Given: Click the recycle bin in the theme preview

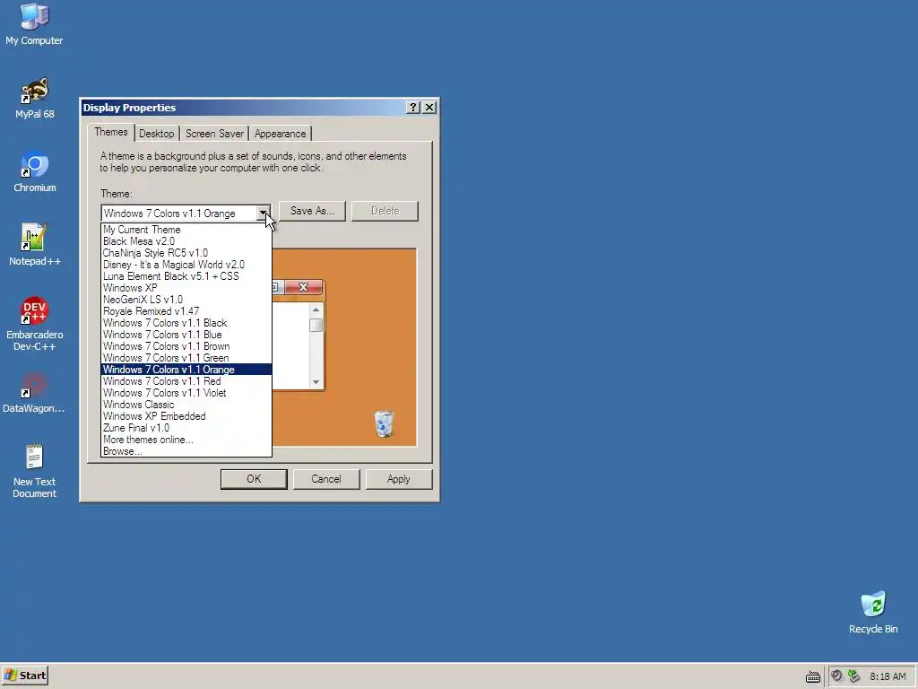Looking at the screenshot, I should point(384,423).
